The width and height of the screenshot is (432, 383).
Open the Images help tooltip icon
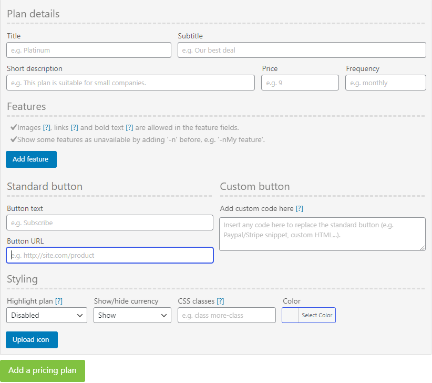click(x=45, y=127)
